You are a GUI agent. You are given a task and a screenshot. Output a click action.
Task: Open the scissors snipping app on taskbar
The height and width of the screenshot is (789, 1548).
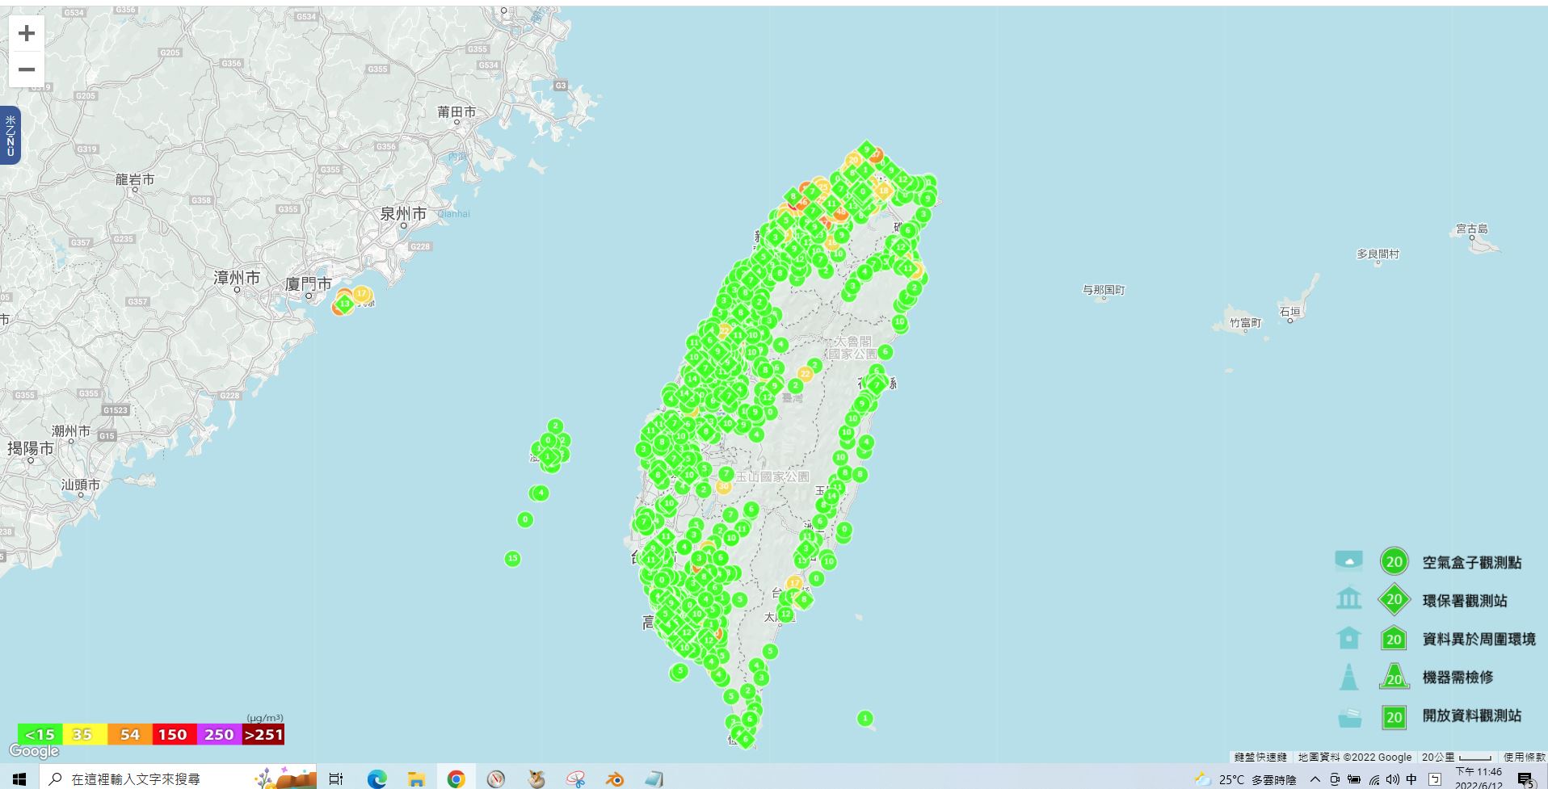[575, 779]
